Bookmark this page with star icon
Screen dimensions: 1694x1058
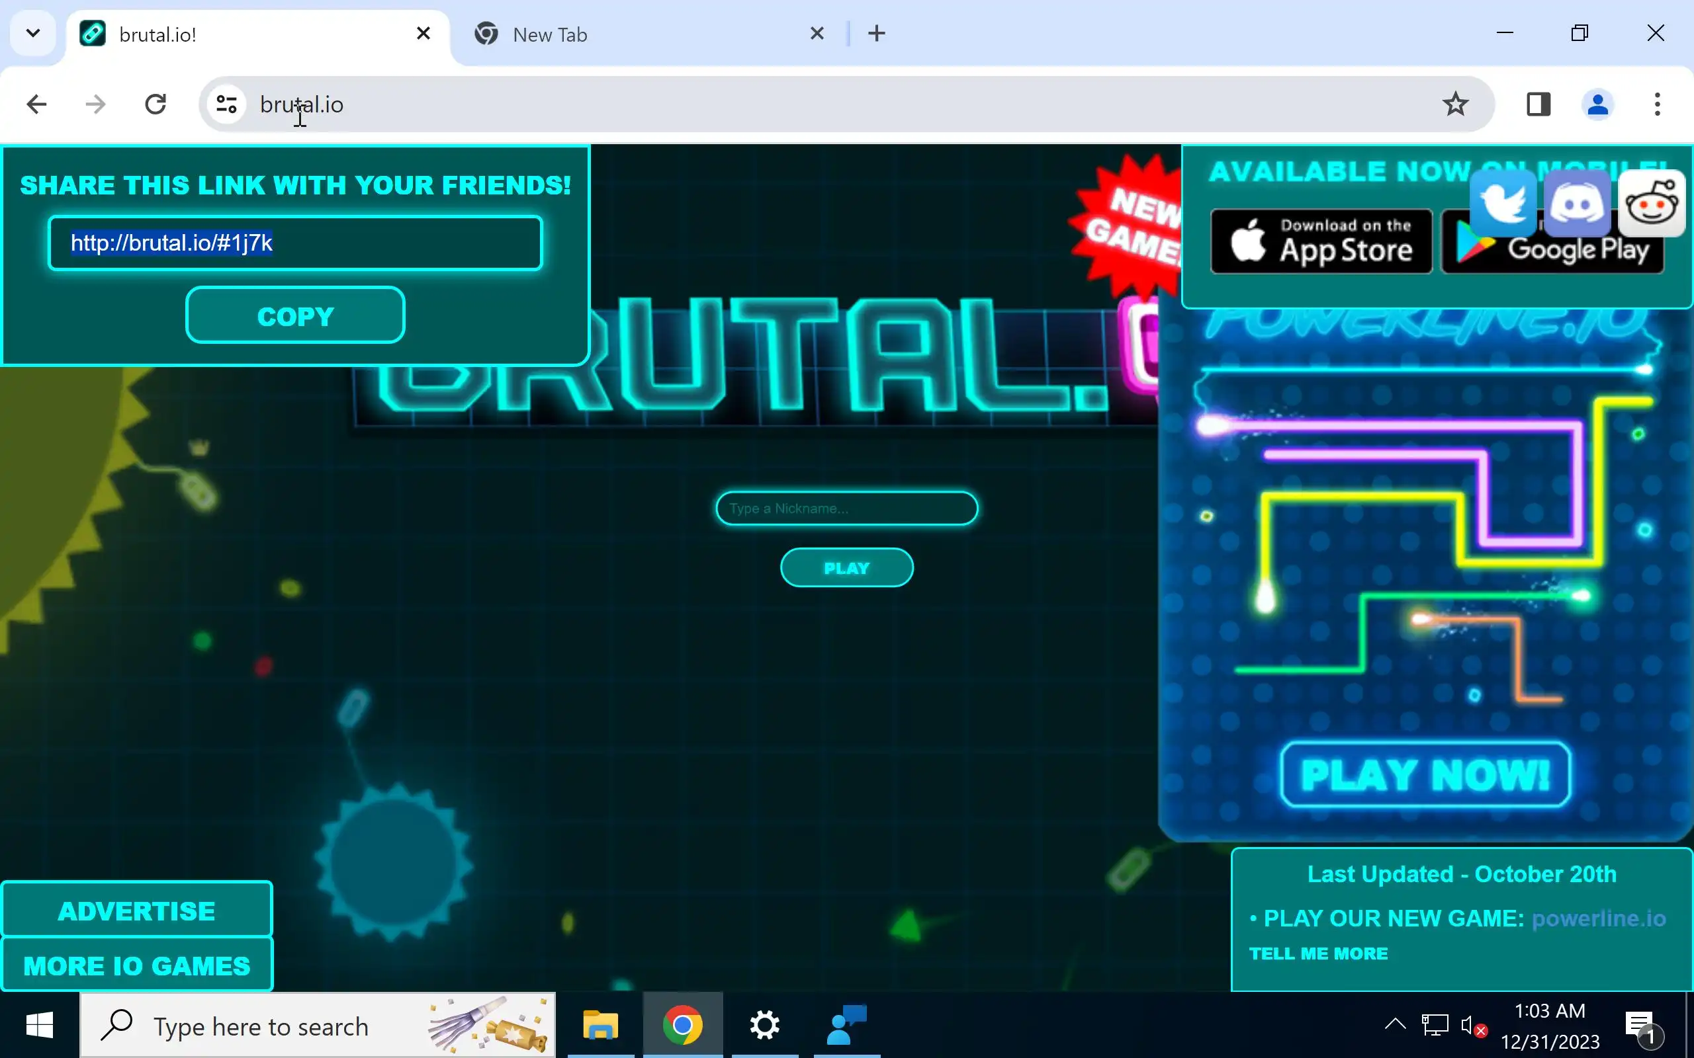[1454, 104]
